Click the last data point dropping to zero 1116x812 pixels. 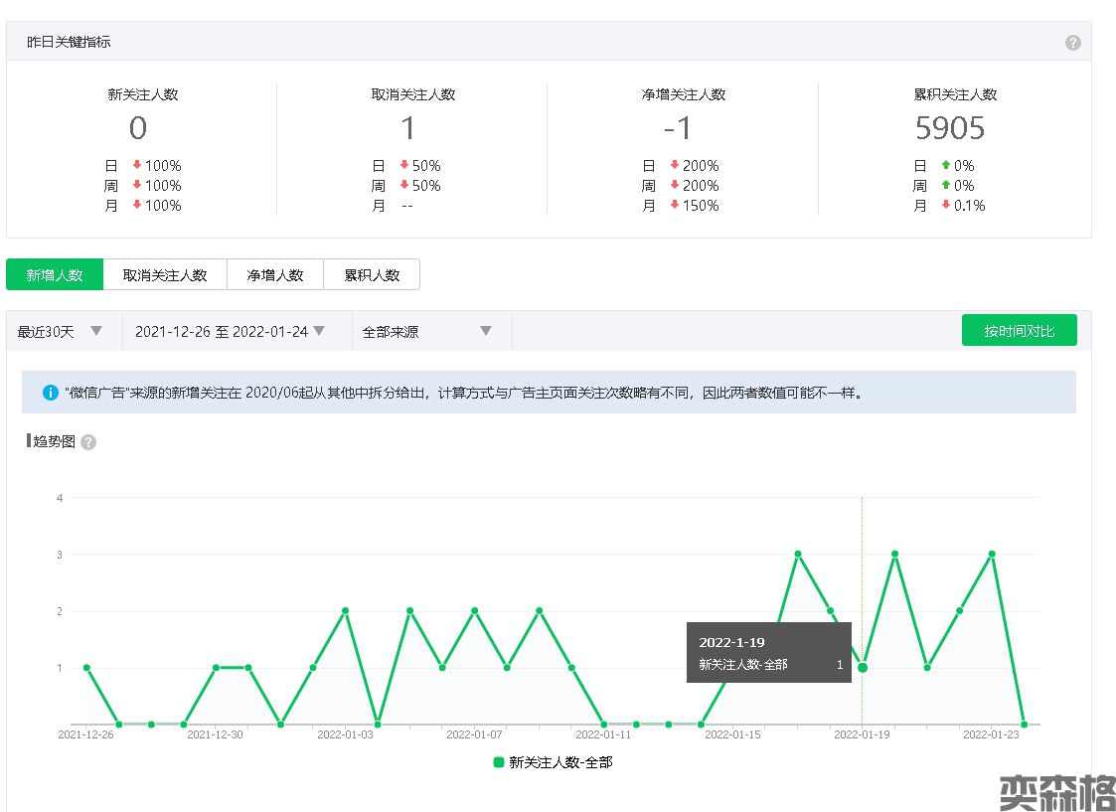point(1024,725)
